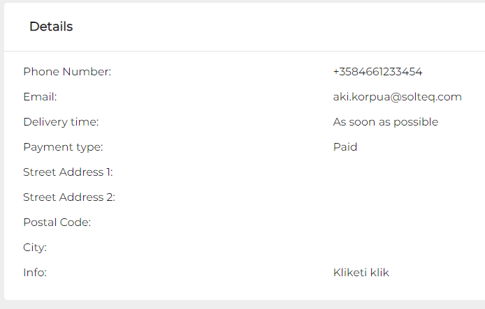Click the Payment type label
This screenshot has height=309, width=485.
(x=63, y=147)
